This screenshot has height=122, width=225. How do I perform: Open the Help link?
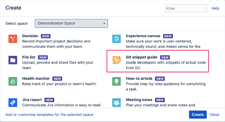(x=215, y=8)
